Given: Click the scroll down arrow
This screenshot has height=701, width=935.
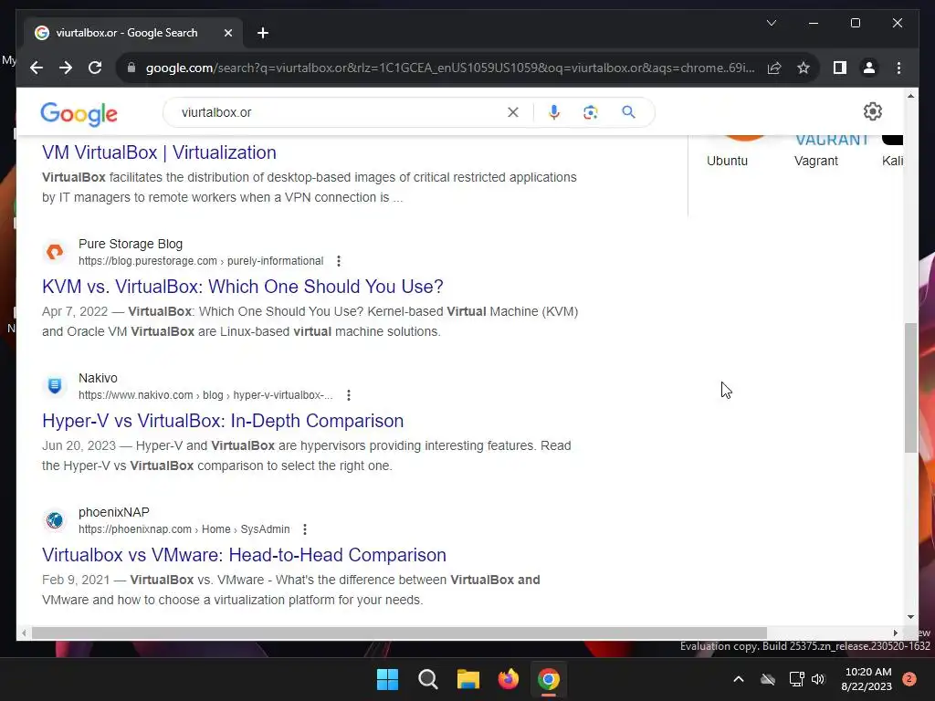Looking at the screenshot, I should pos(910,617).
